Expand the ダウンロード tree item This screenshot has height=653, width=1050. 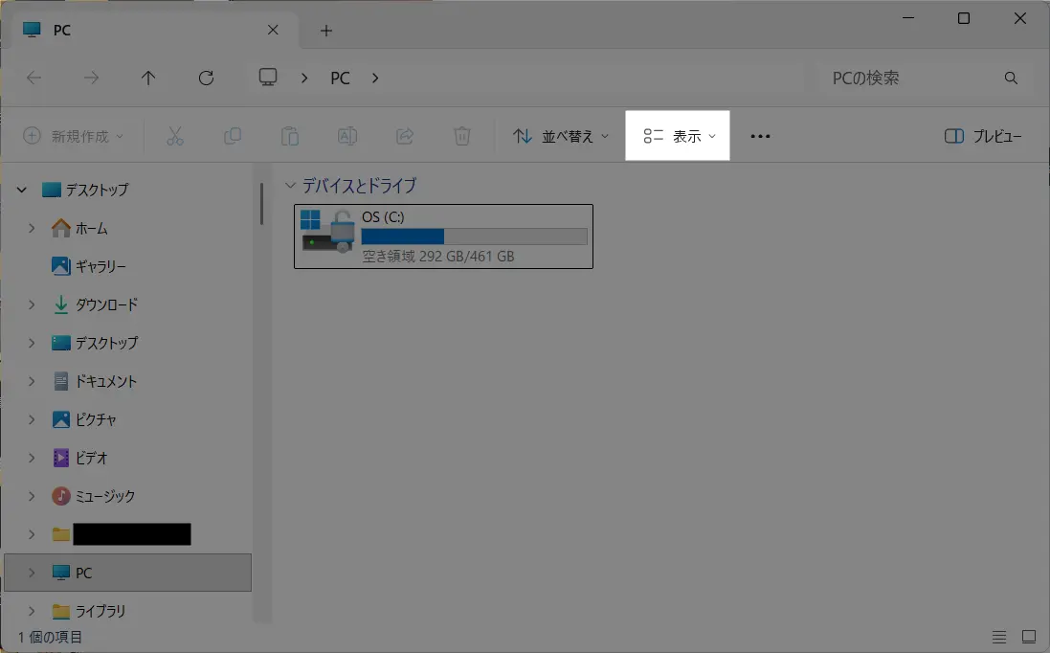coord(32,304)
